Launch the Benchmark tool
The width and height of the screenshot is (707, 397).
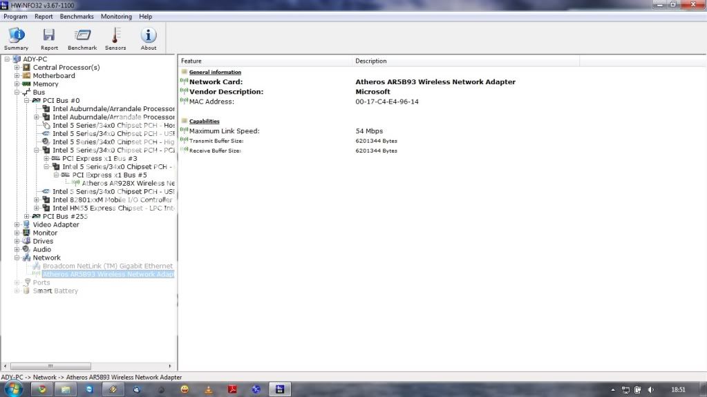[82, 38]
